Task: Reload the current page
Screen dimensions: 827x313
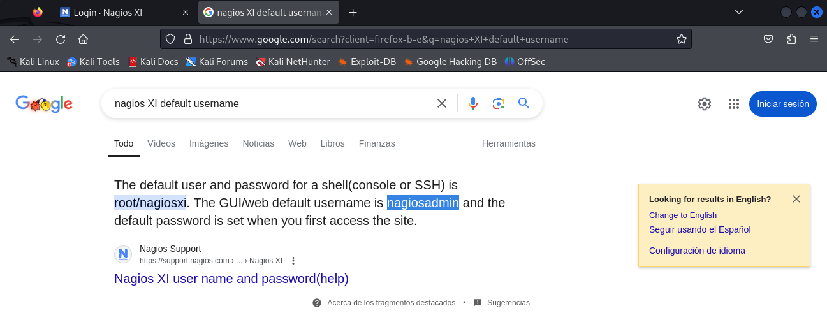Action: tap(61, 39)
